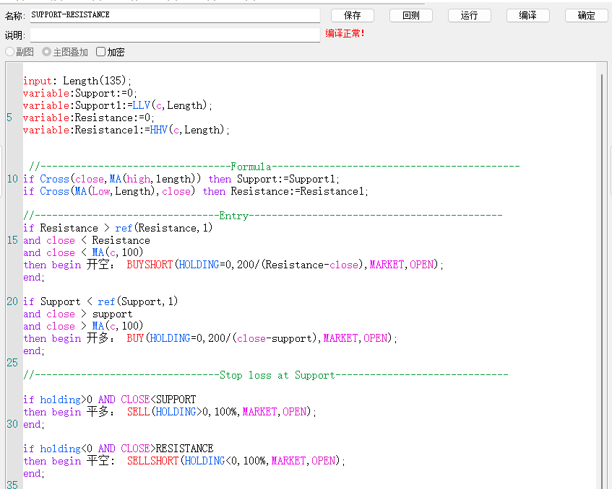Click line number 10 in the gutter
Screen dimensions: 612x489
point(12,179)
